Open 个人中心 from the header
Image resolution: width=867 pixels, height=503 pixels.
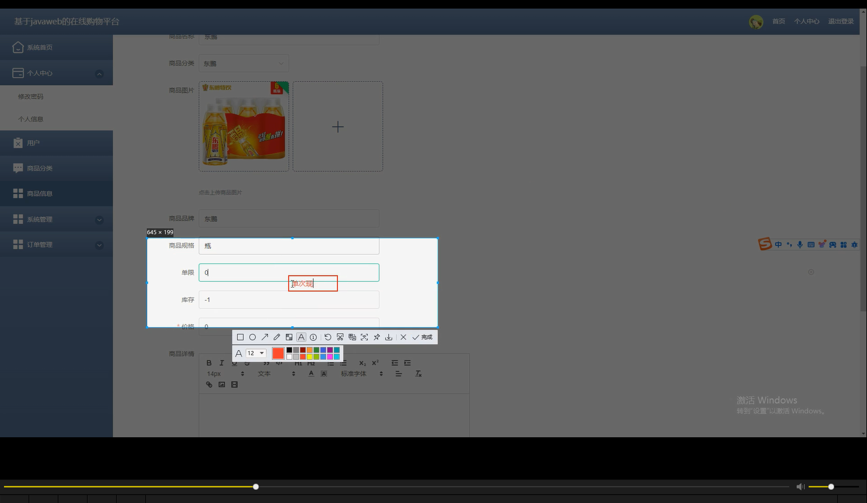806,22
